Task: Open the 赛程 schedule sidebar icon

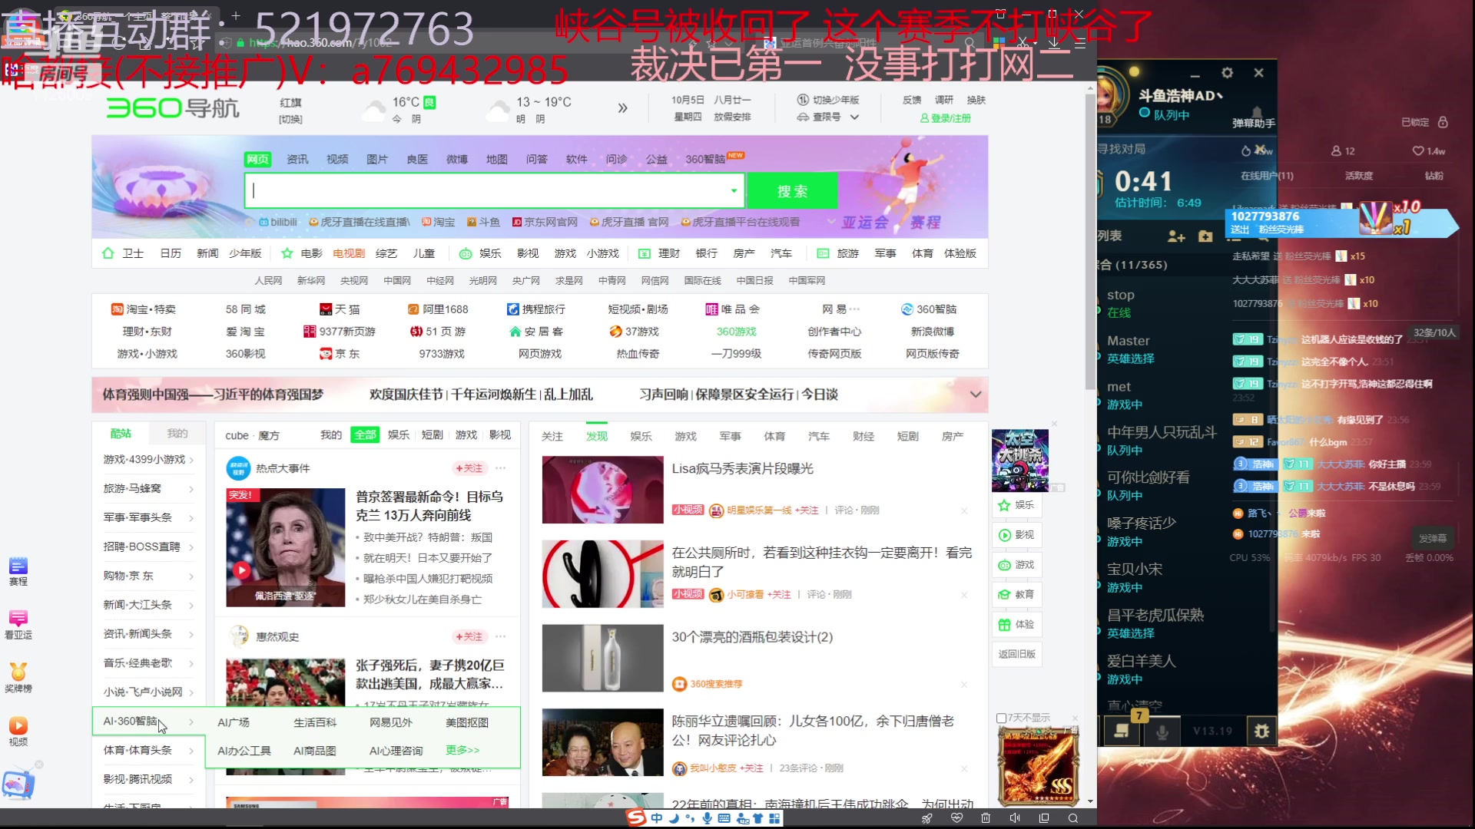Action: pyautogui.click(x=18, y=571)
